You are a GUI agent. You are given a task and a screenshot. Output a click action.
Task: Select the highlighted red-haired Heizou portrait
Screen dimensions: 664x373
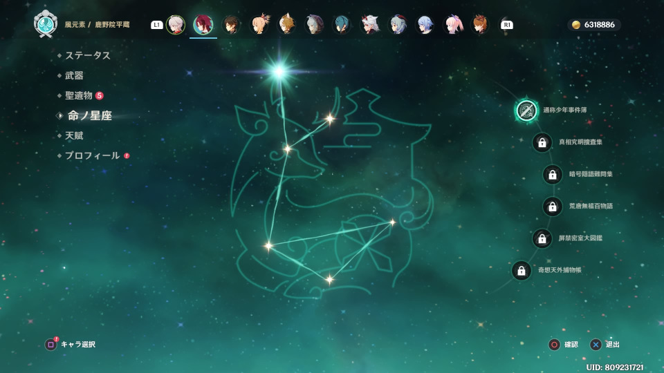pyautogui.click(x=203, y=25)
